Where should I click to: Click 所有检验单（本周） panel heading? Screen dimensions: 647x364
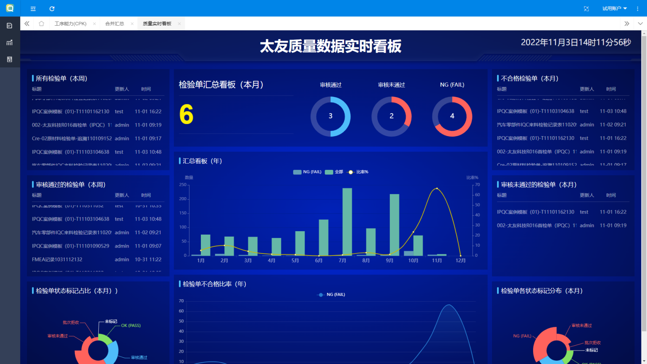coord(61,78)
